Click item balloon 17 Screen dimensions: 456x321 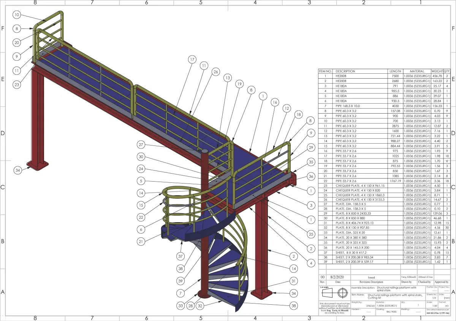[x=192, y=59]
